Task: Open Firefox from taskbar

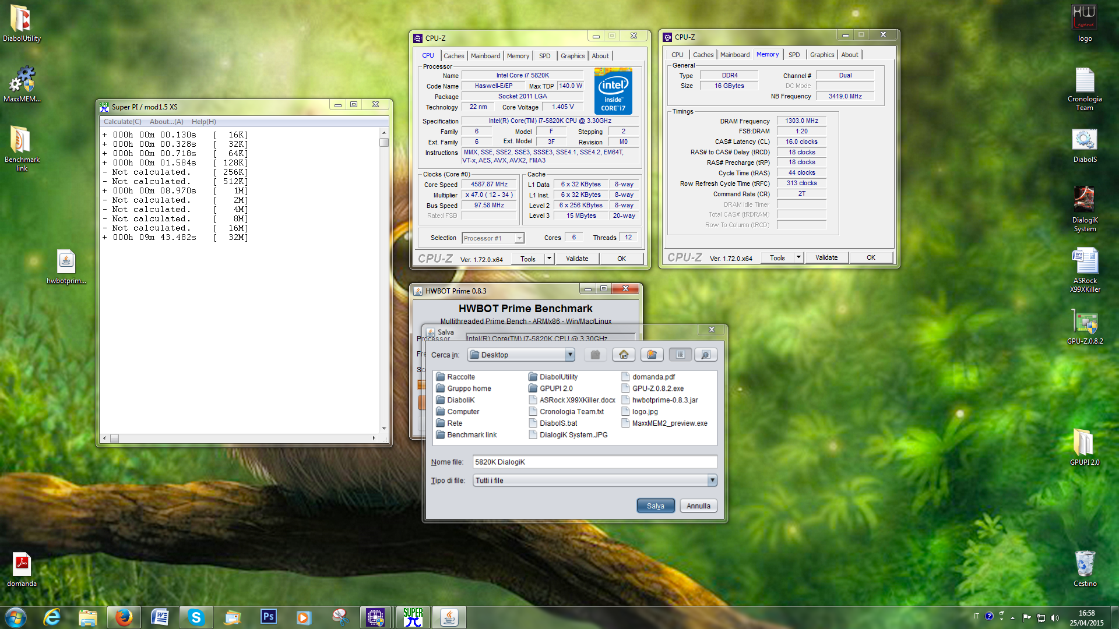Action: [124, 617]
